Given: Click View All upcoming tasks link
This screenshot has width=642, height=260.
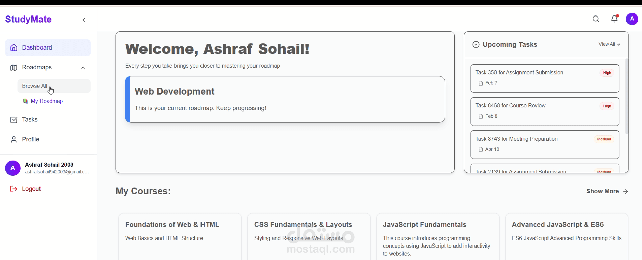Looking at the screenshot, I should (x=610, y=44).
